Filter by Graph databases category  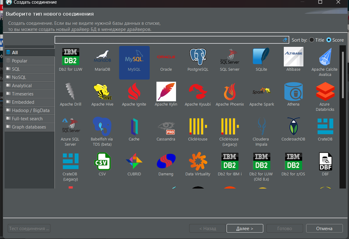point(30,127)
